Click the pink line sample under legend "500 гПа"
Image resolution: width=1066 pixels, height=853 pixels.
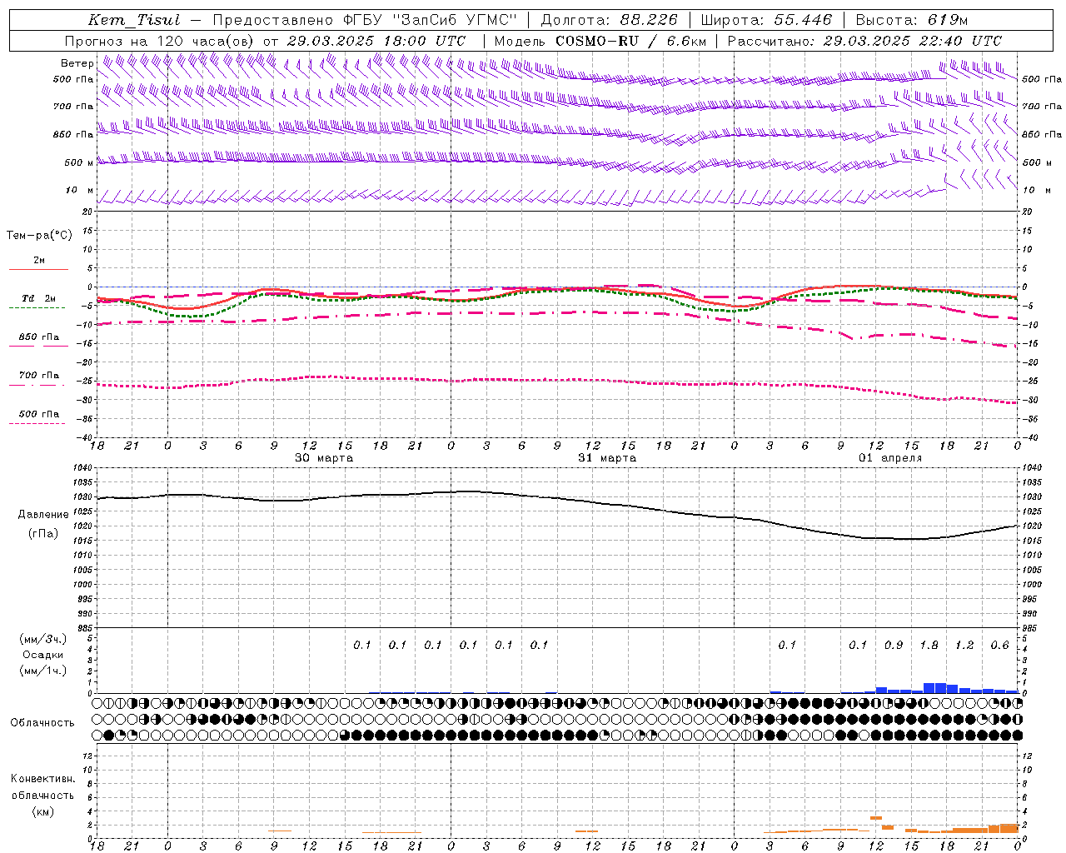coord(37,424)
